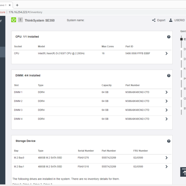Click the user profile icon

(x=171, y=20)
